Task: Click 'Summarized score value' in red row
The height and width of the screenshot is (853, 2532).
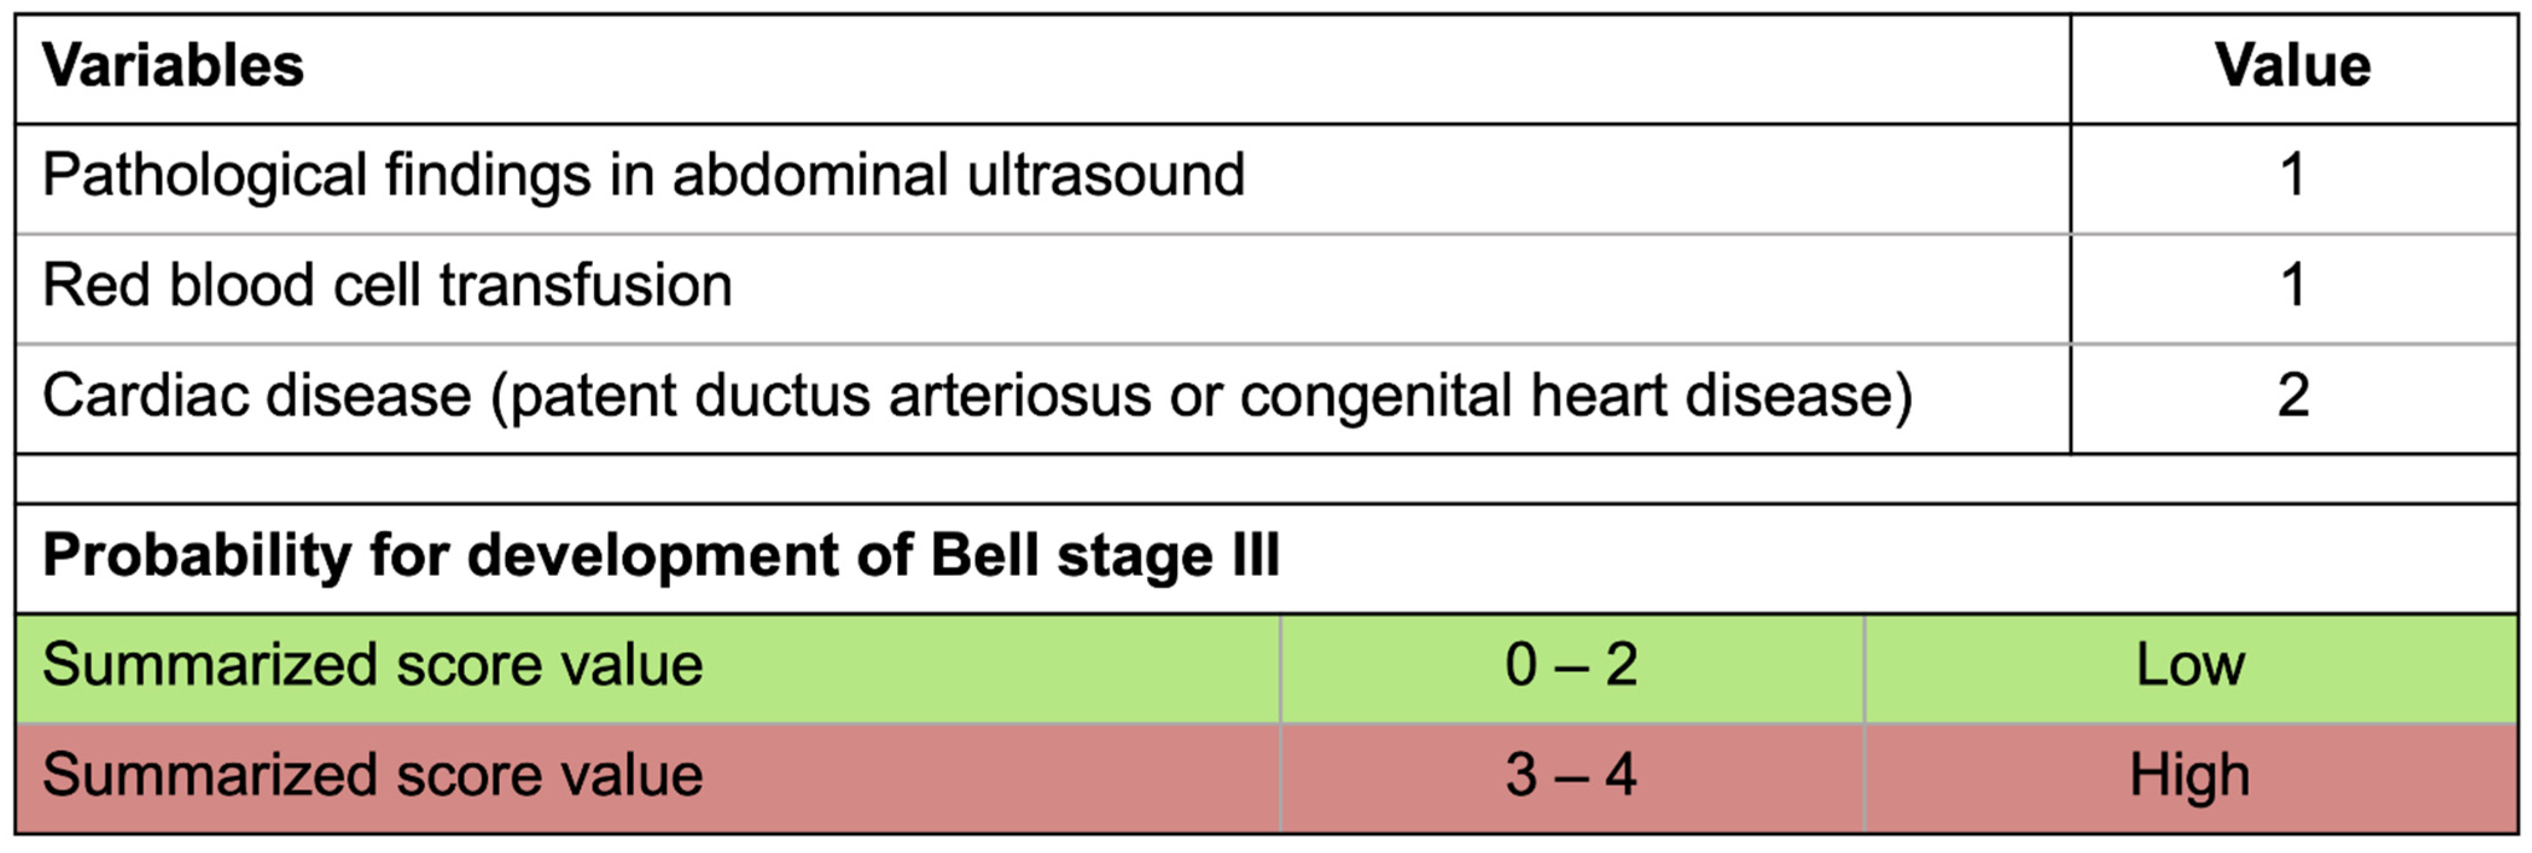Action: point(372,775)
